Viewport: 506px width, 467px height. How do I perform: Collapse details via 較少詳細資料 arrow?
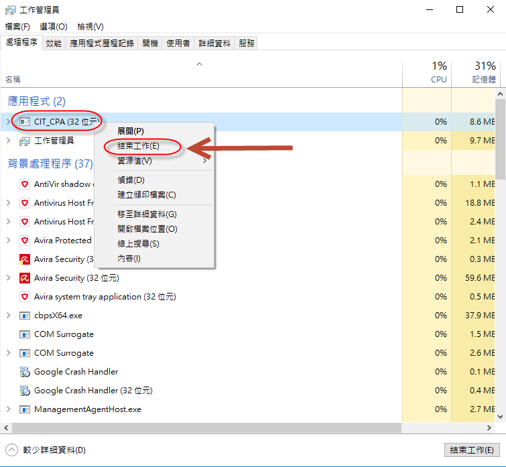[x=11, y=450]
